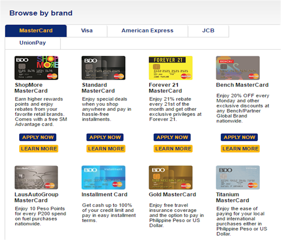The image size is (281, 240).
Task: Open the Standard MasterCard title
Action: 98,88
